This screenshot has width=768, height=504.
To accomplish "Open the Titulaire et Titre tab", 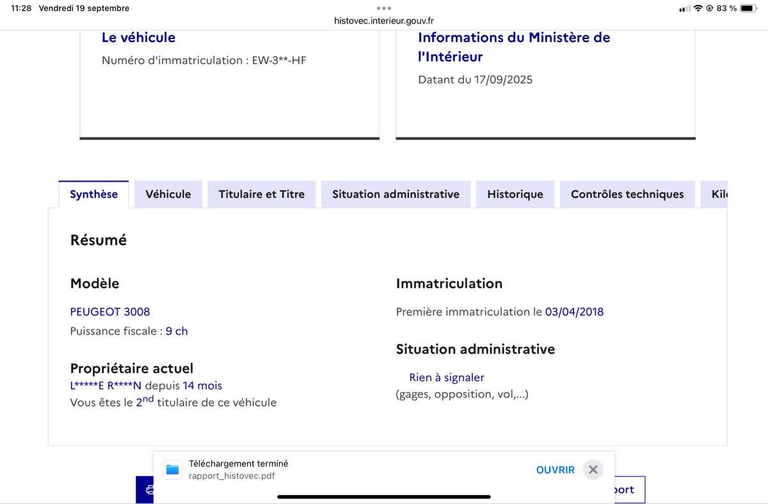I will 262,194.
